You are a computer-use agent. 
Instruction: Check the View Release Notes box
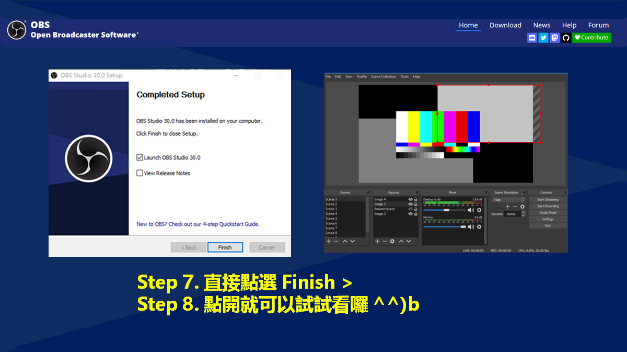pos(140,173)
